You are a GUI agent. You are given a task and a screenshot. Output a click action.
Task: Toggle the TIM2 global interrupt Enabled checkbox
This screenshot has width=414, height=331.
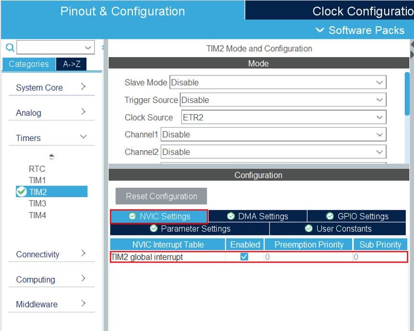tap(244, 257)
